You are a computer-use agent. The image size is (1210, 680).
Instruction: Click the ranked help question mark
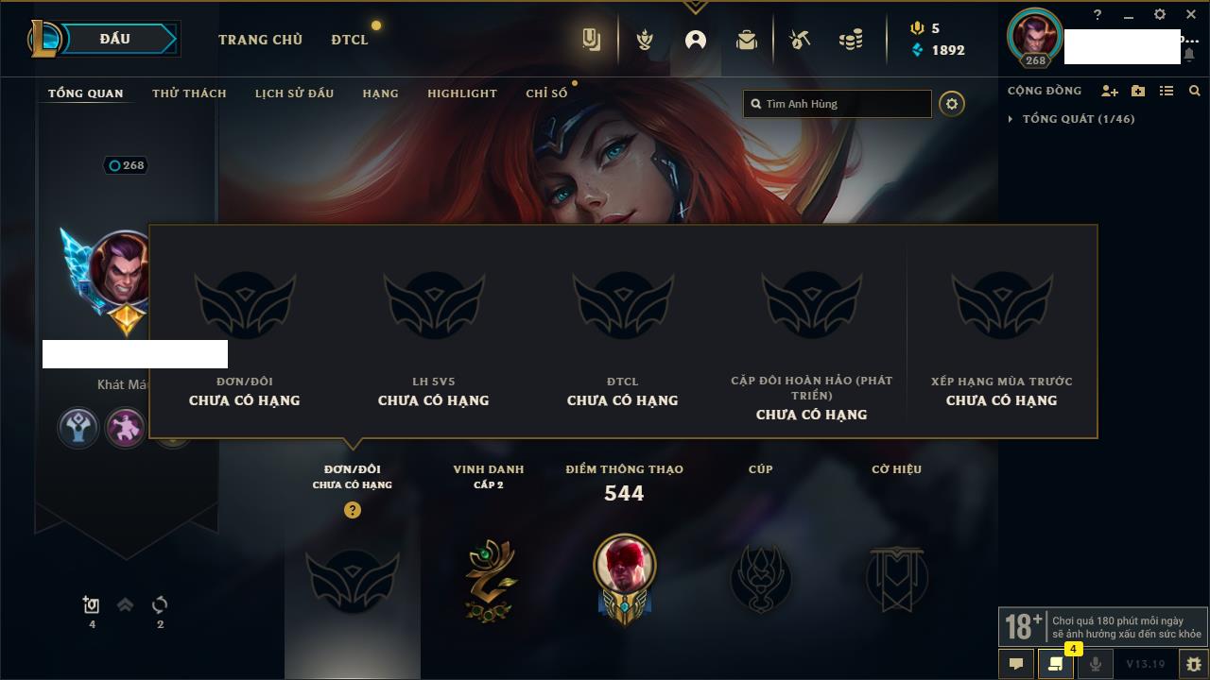(x=353, y=510)
